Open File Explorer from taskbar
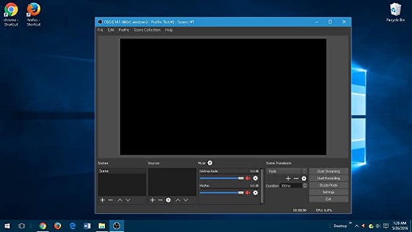The width and height of the screenshot is (412, 232). (102, 226)
